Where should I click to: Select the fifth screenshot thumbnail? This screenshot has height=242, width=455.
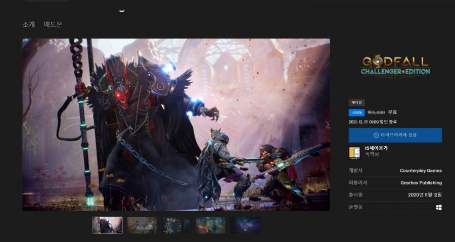(245, 225)
